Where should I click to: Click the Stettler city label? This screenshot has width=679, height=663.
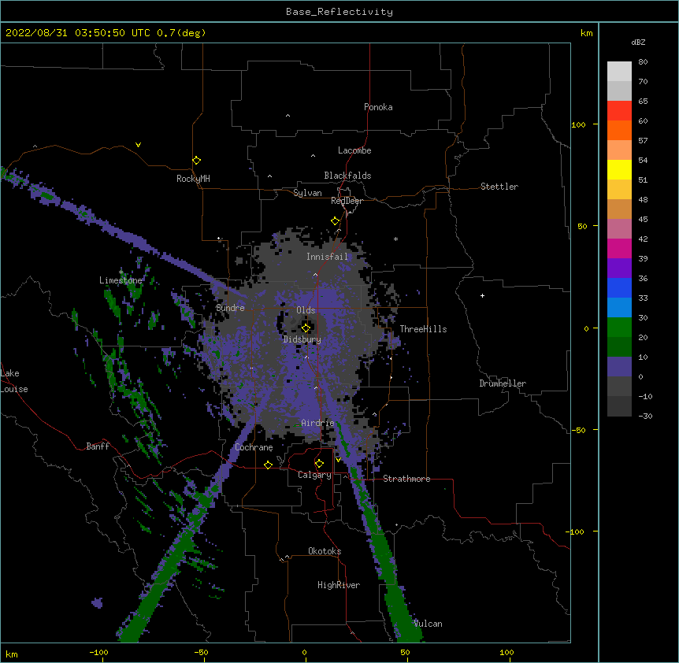[x=499, y=187]
